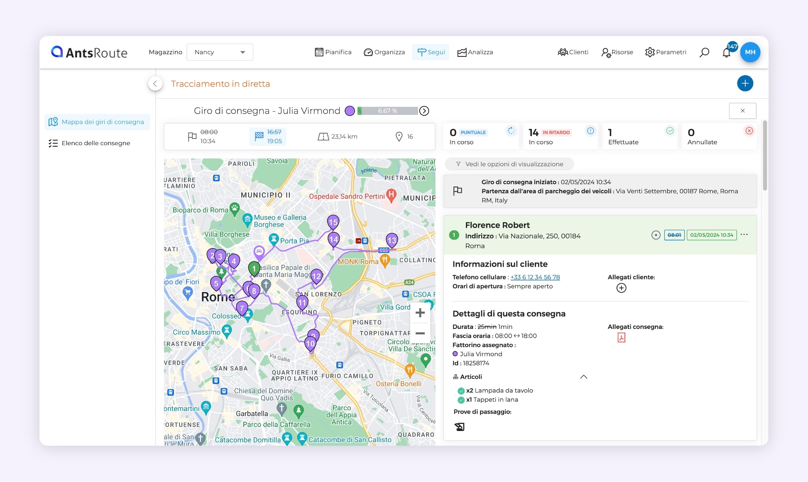Open the Mappa dei giri di consegna panel
Image resolution: width=808 pixels, height=482 pixels.
click(x=97, y=122)
